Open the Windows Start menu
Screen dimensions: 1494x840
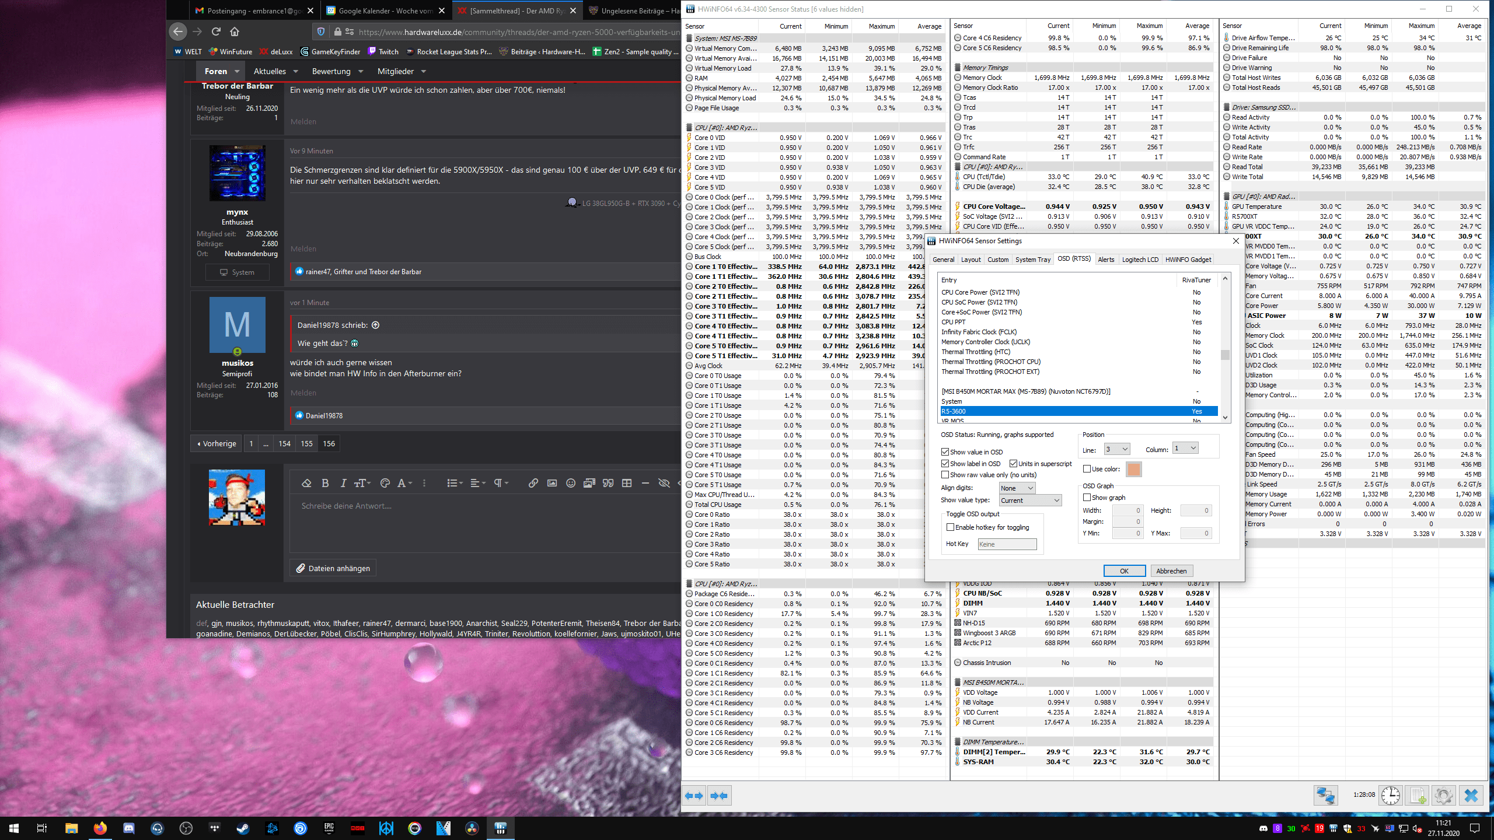[14, 828]
